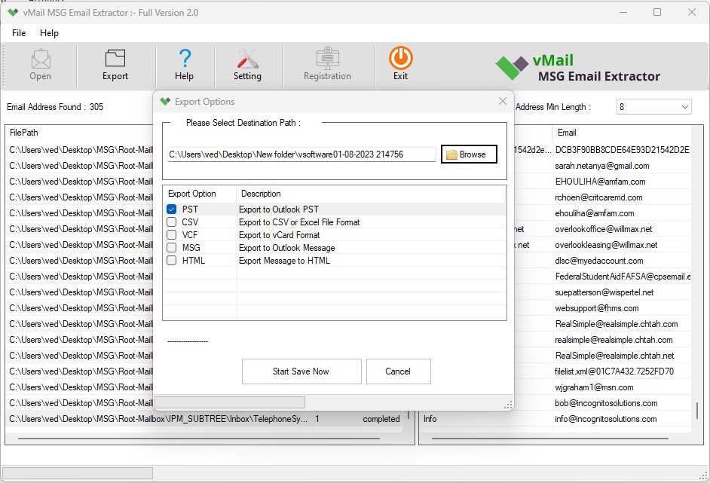This screenshot has height=483, width=710.
Task: Click the Export toolbar icon
Action: 115,58
